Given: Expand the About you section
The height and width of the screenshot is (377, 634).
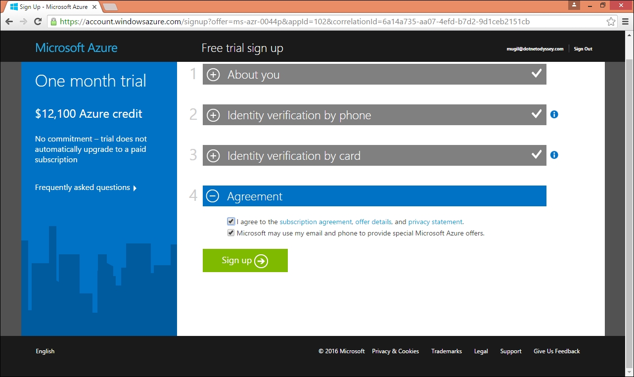Looking at the screenshot, I should pos(374,74).
